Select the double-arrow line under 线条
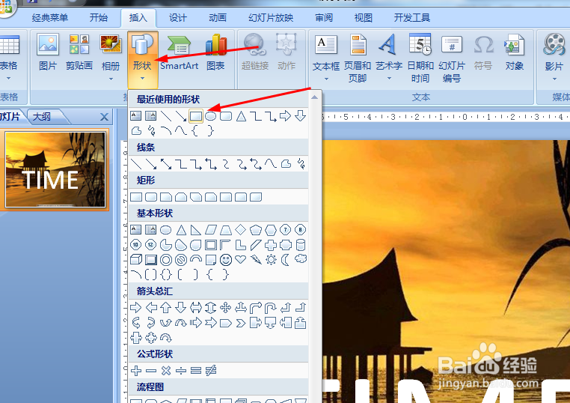This screenshot has width=570, height=403. (x=166, y=164)
